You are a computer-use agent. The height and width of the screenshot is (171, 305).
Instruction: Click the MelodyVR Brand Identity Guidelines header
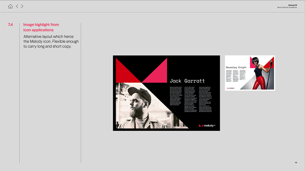287,6
